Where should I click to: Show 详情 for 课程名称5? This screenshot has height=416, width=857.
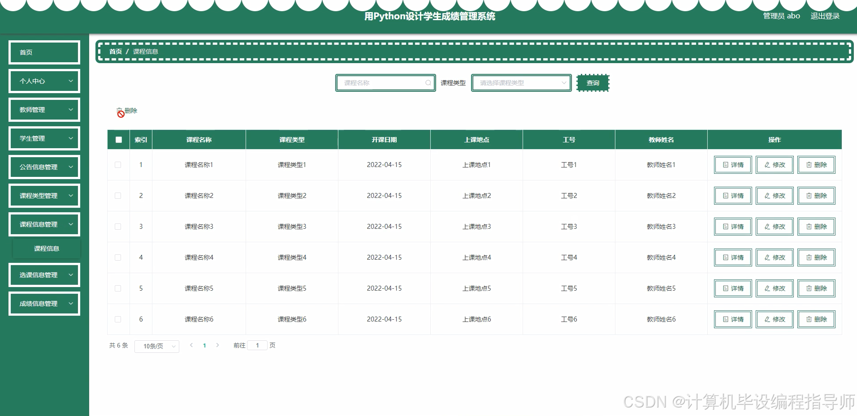pyautogui.click(x=733, y=288)
